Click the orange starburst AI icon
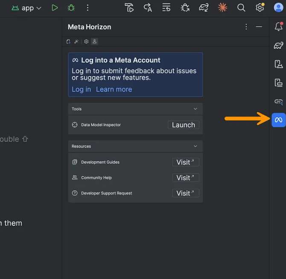 tap(222, 8)
